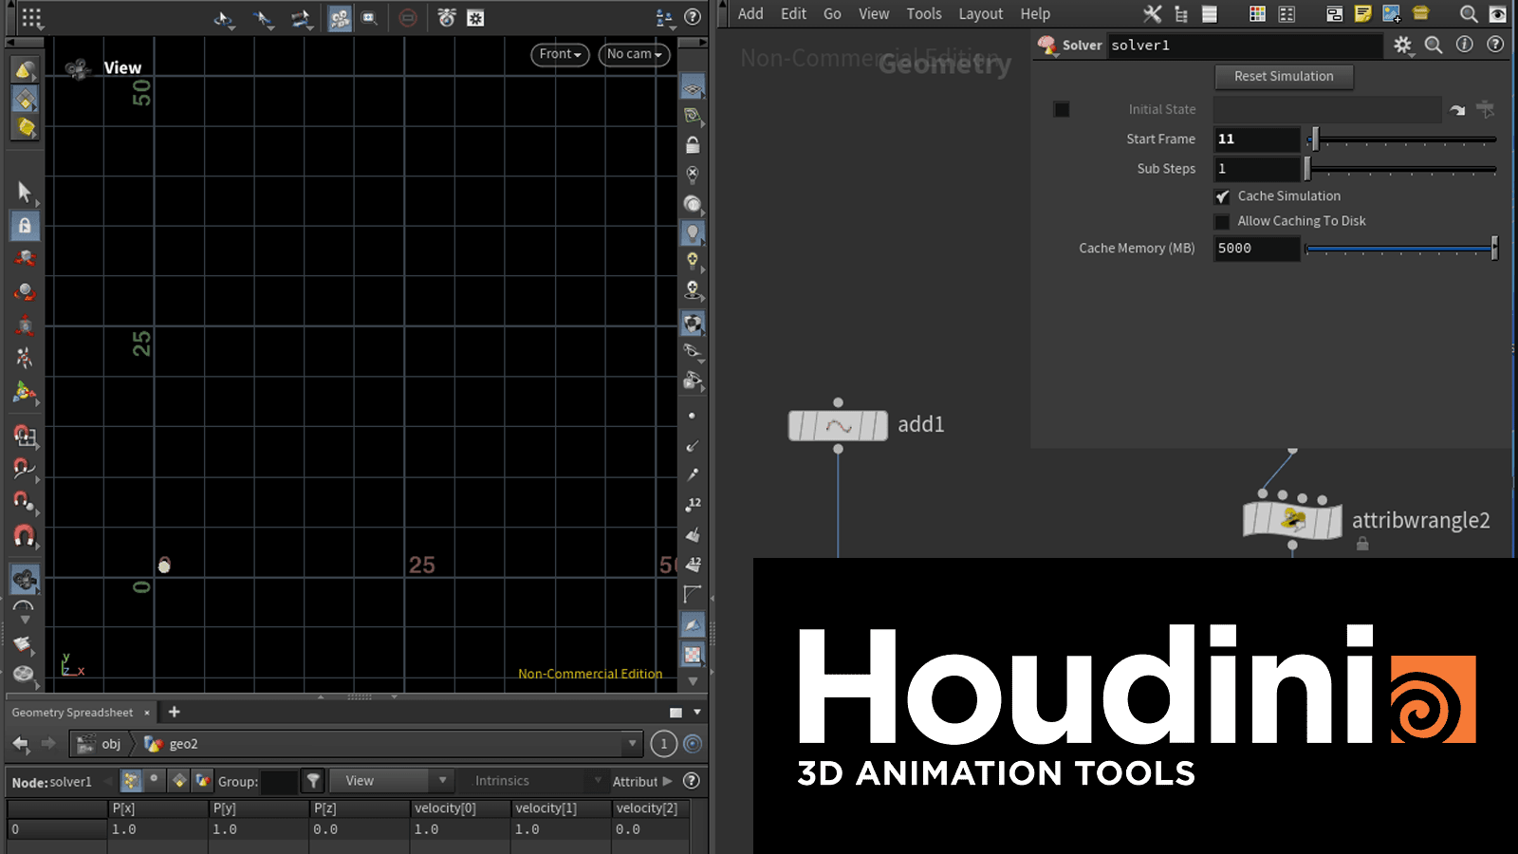
Task: Click the Start Frame input field
Action: 1256,139
